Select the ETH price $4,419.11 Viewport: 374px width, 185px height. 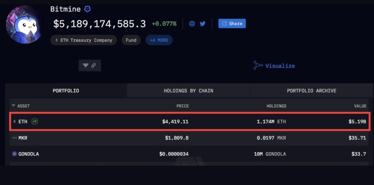pos(175,122)
